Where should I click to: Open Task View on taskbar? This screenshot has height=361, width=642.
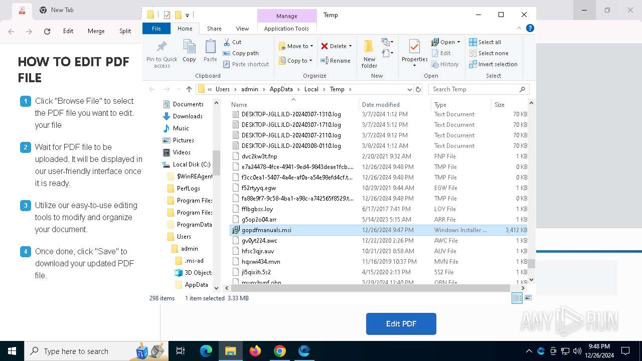(x=181, y=351)
